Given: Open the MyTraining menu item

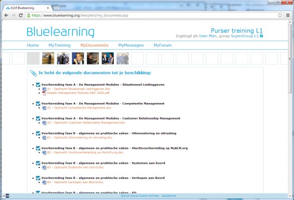Looking at the screenshot, I should pos(60,45).
